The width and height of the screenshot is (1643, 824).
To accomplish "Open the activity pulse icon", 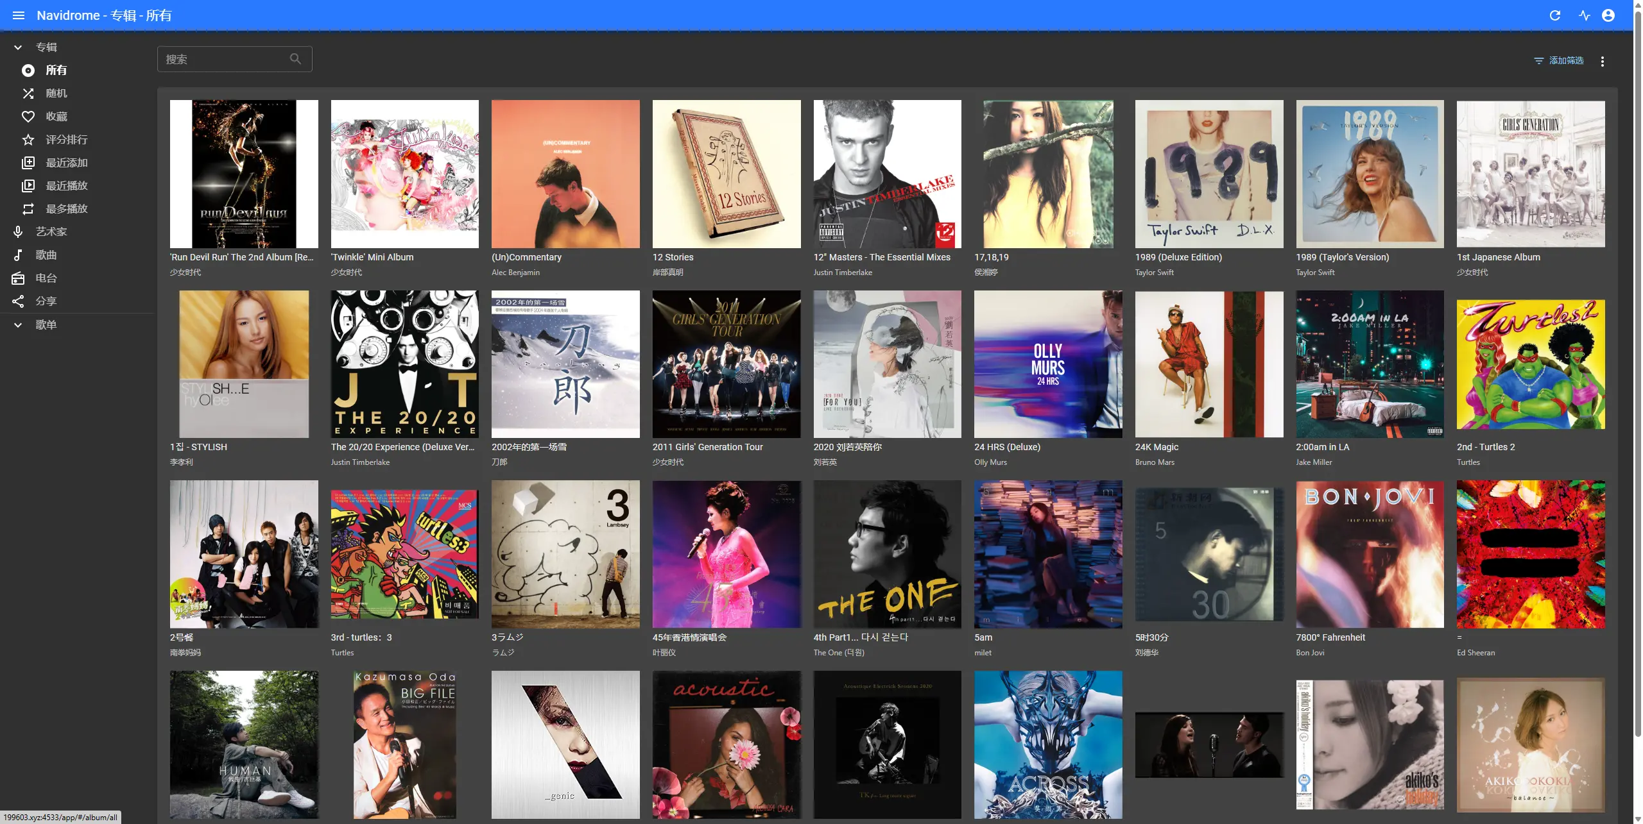I will point(1584,15).
